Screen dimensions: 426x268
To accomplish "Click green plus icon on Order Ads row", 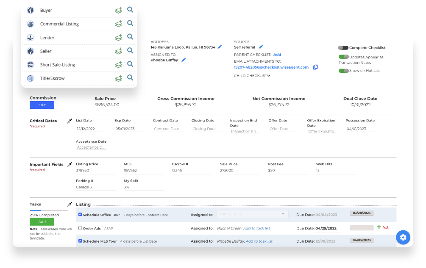I will [379, 227].
